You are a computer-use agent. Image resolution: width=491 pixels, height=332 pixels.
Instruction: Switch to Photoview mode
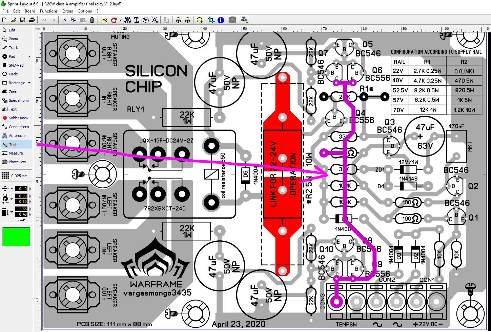point(16,162)
